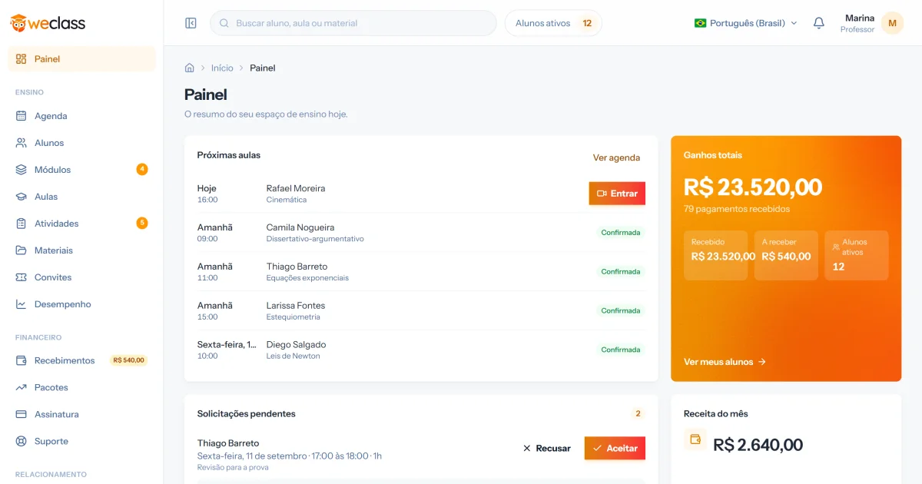Open Agenda from the sidebar

pos(81,116)
